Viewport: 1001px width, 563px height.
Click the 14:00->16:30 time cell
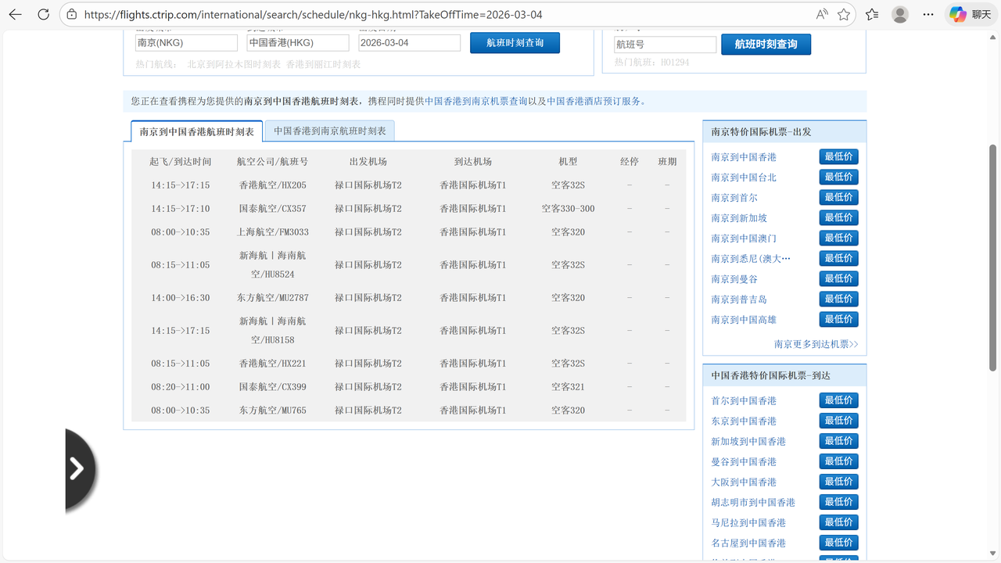tap(181, 298)
